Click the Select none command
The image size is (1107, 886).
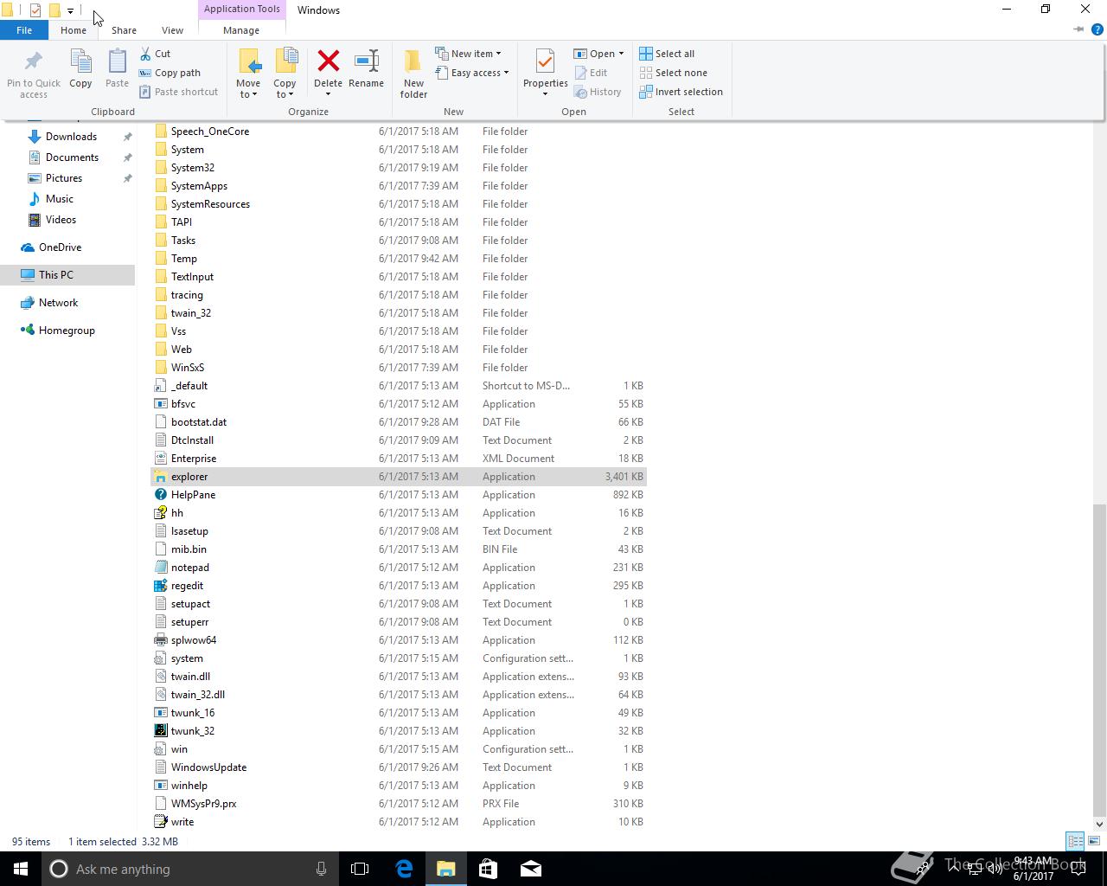click(x=673, y=73)
